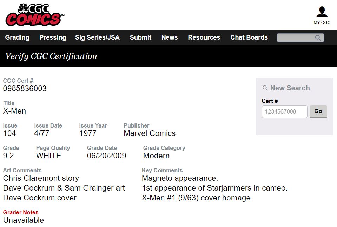This screenshot has height=227, width=337.
Task: Open the News menu
Action: pos(170,37)
